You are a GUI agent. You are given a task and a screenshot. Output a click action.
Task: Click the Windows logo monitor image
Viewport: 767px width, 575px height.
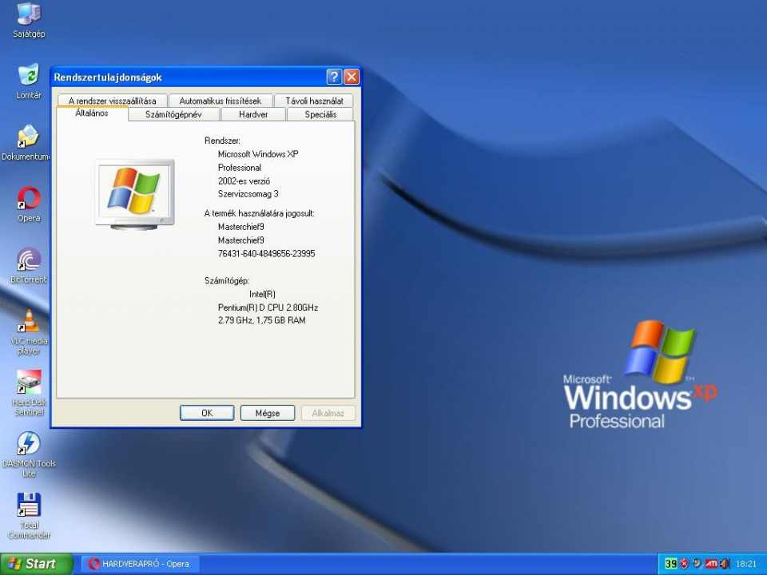coord(134,193)
